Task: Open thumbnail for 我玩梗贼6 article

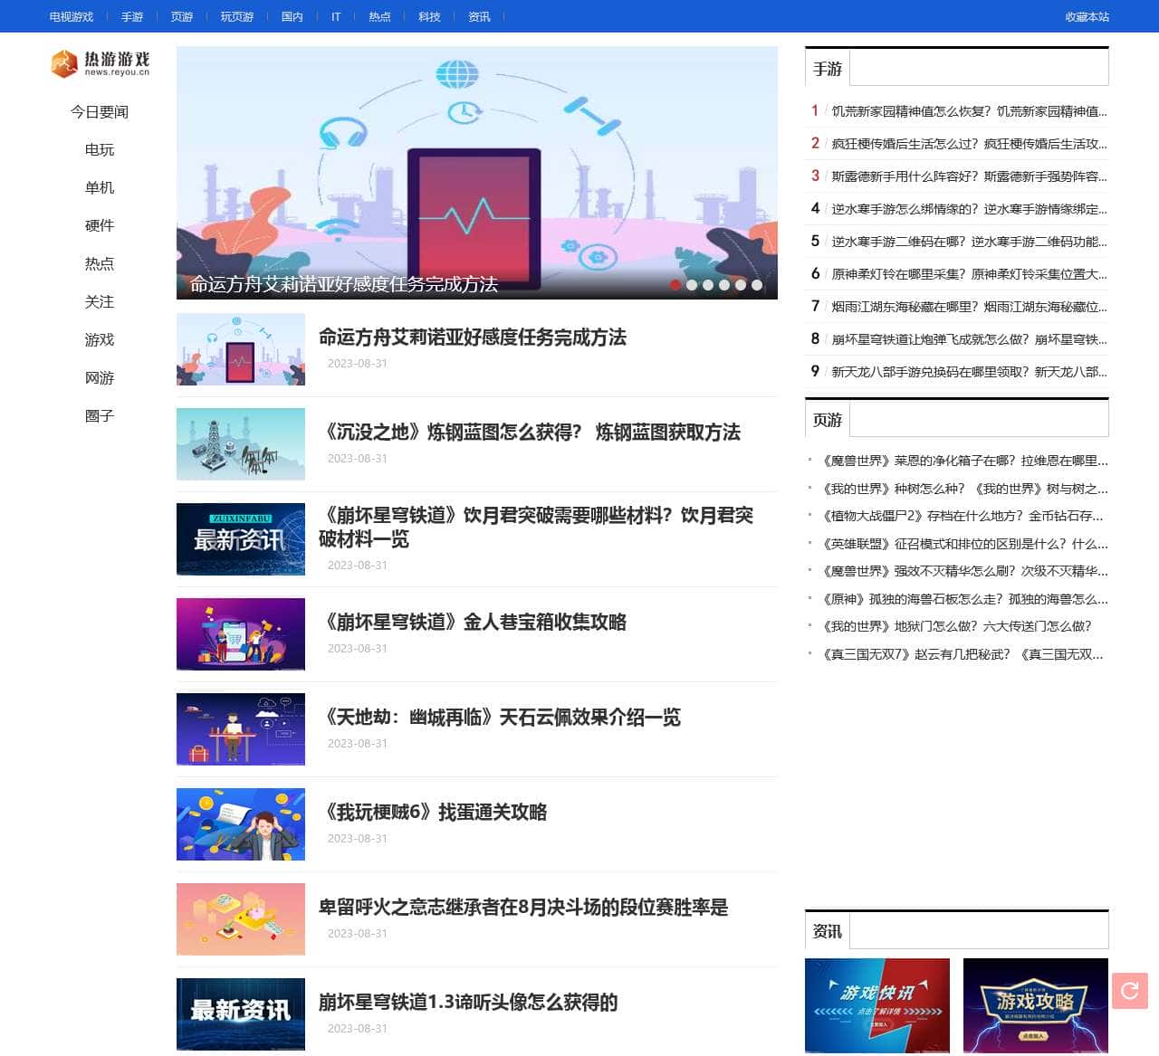Action: [241, 824]
